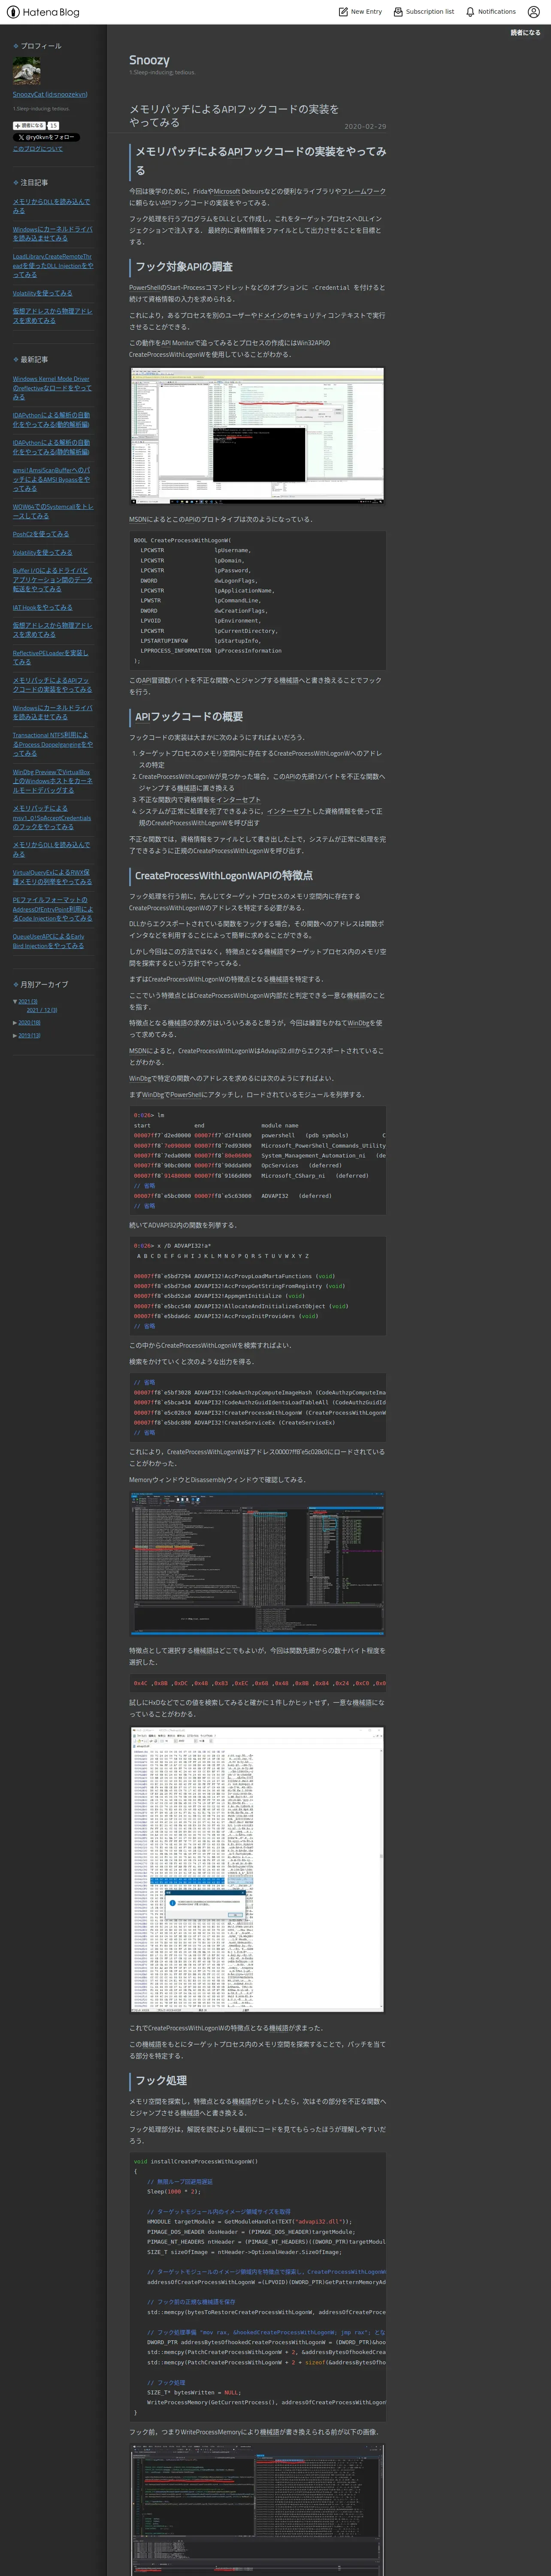Click the Hatena Blog logo
This screenshot has width=551, height=2576.
click(42, 12)
